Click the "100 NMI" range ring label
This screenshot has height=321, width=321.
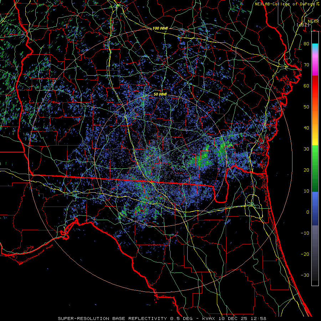[160, 28]
